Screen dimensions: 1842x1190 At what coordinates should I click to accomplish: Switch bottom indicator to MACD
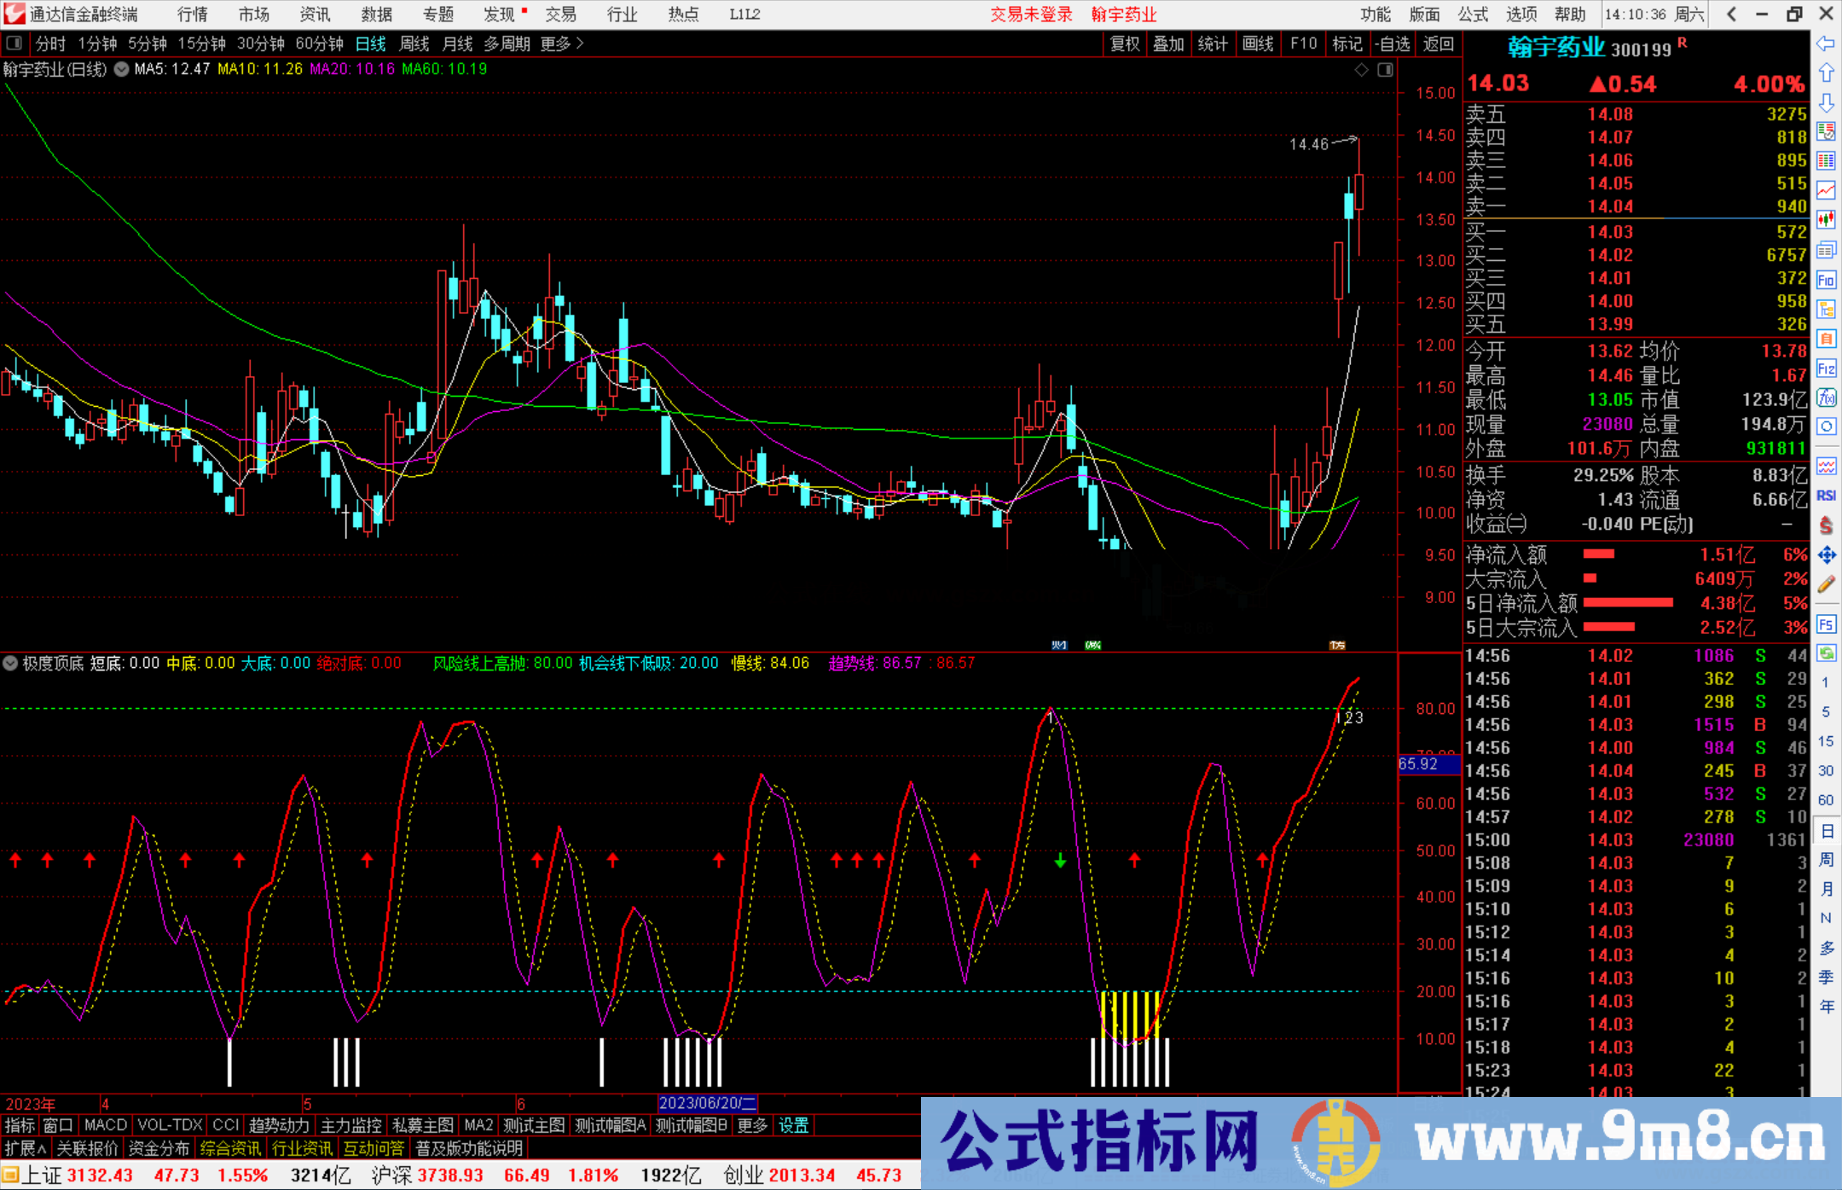pyautogui.click(x=105, y=1125)
